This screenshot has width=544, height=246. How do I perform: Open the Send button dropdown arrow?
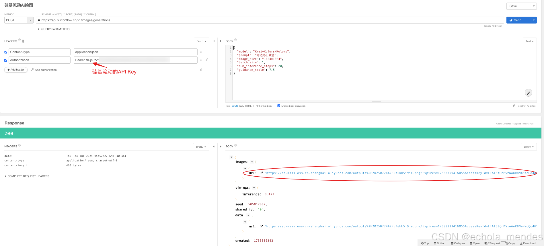534,20
